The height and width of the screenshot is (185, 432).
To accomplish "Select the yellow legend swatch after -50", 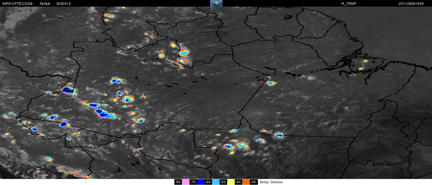I will tap(231, 182).
